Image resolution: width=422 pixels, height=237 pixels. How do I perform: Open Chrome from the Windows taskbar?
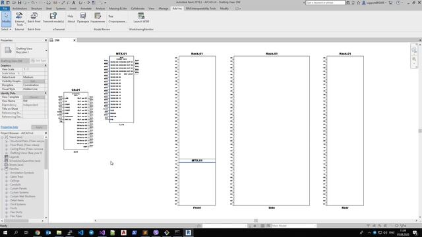38,232
